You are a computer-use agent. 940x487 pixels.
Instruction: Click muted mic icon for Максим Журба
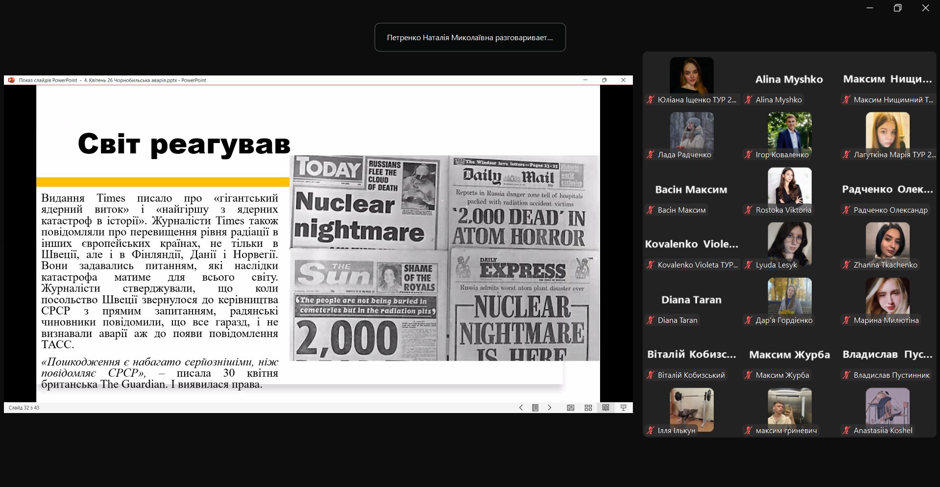[748, 375]
